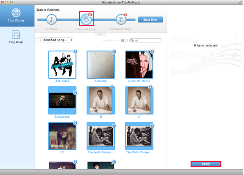Viewport: 244px width, 175px height.
Task: Click the 22 song title
Action: point(62,152)
